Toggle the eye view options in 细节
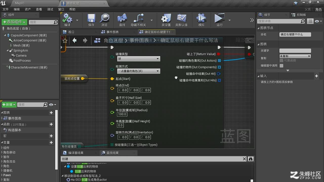The image size is (324, 182). tap(318, 21)
